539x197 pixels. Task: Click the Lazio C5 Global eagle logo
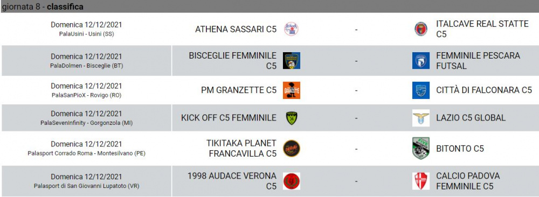(x=421, y=118)
